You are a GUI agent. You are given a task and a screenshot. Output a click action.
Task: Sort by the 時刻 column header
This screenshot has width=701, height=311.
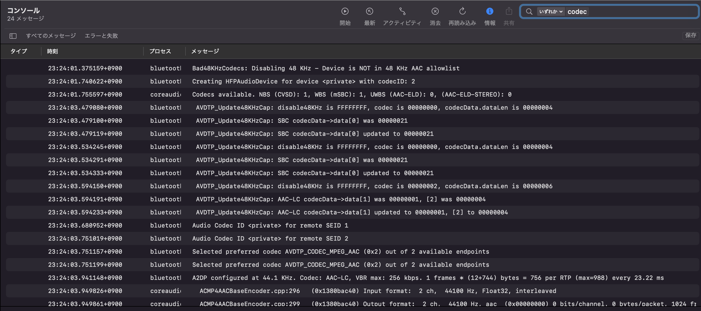52,51
